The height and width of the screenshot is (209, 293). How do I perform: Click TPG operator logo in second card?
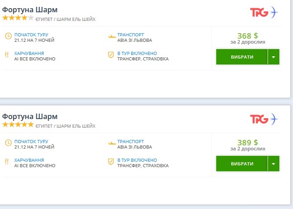[x=263, y=119]
